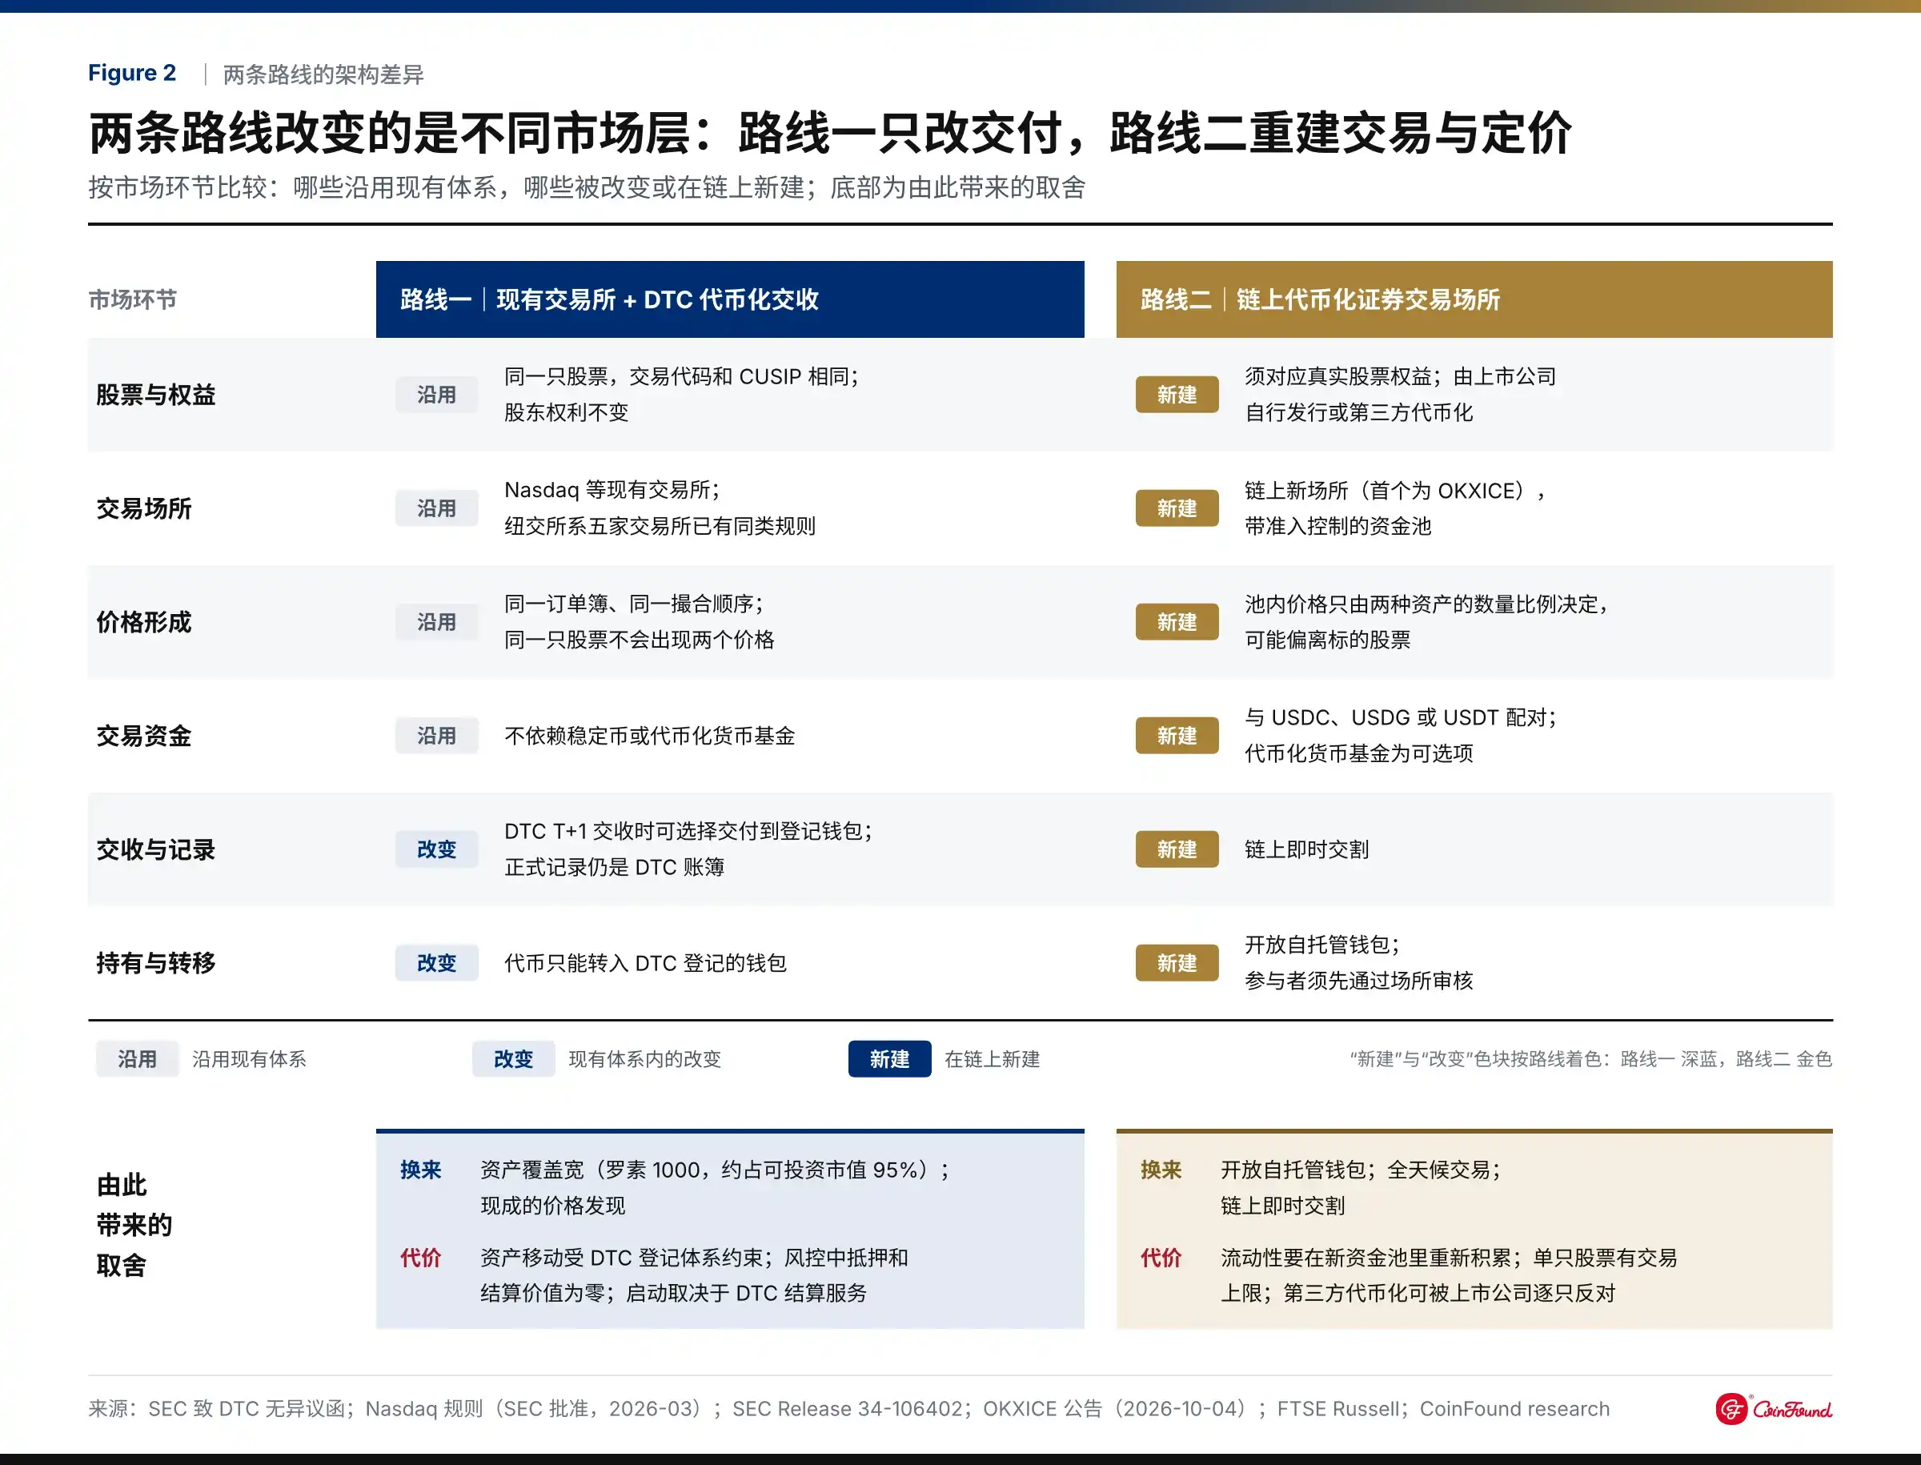Click the 改变 badge in 交收与记录 row
Viewport: 1921px width, 1465px height.
click(436, 849)
